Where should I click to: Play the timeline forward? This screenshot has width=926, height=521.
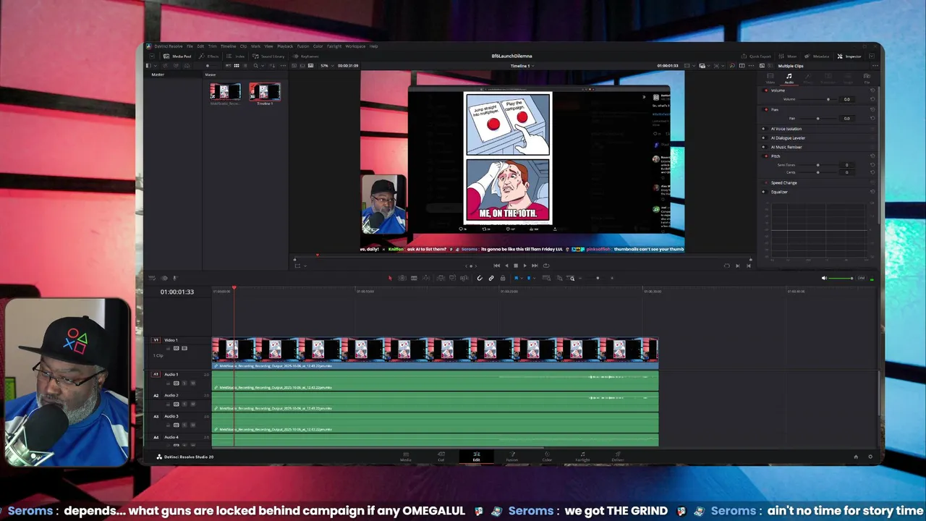(524, 266)
